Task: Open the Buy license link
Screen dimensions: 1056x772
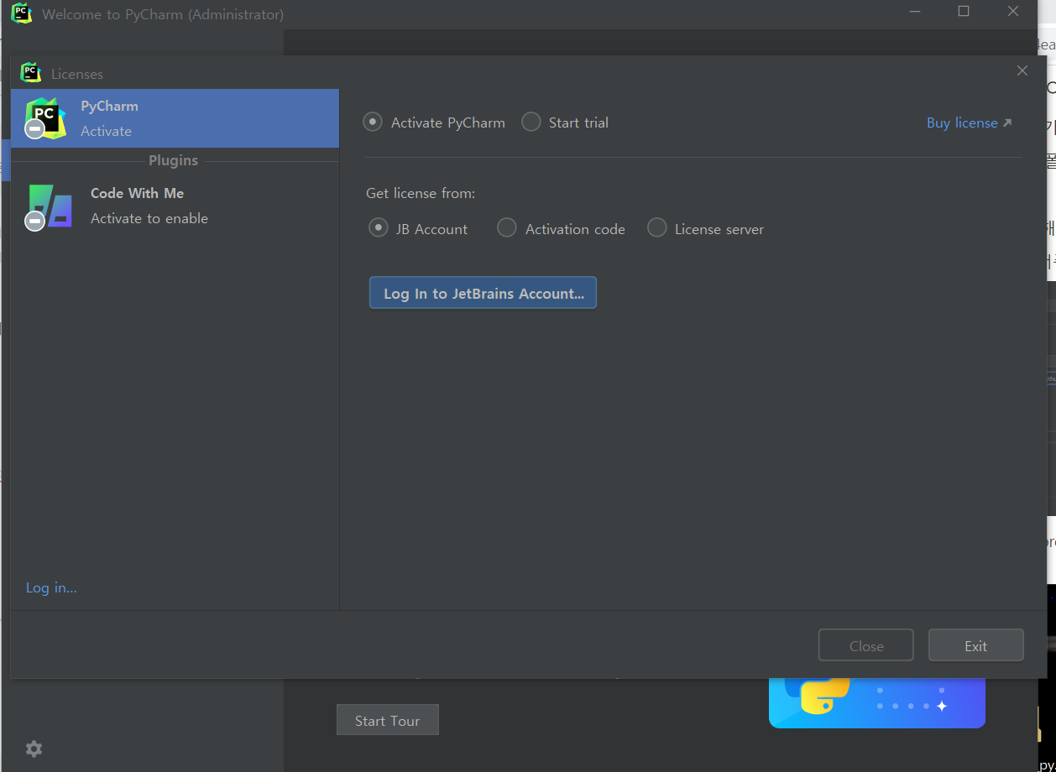Action: pyautogui.click(x=962, y=123)
